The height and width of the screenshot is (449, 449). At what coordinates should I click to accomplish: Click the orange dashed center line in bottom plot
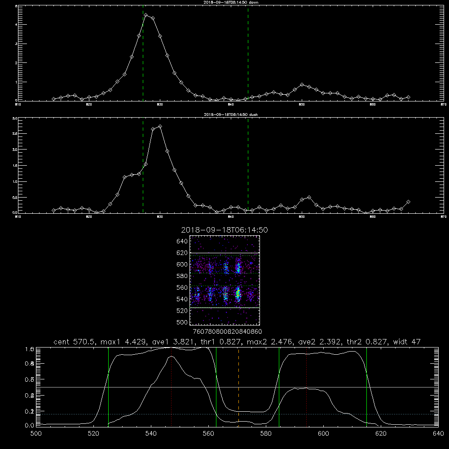point(238,387)
